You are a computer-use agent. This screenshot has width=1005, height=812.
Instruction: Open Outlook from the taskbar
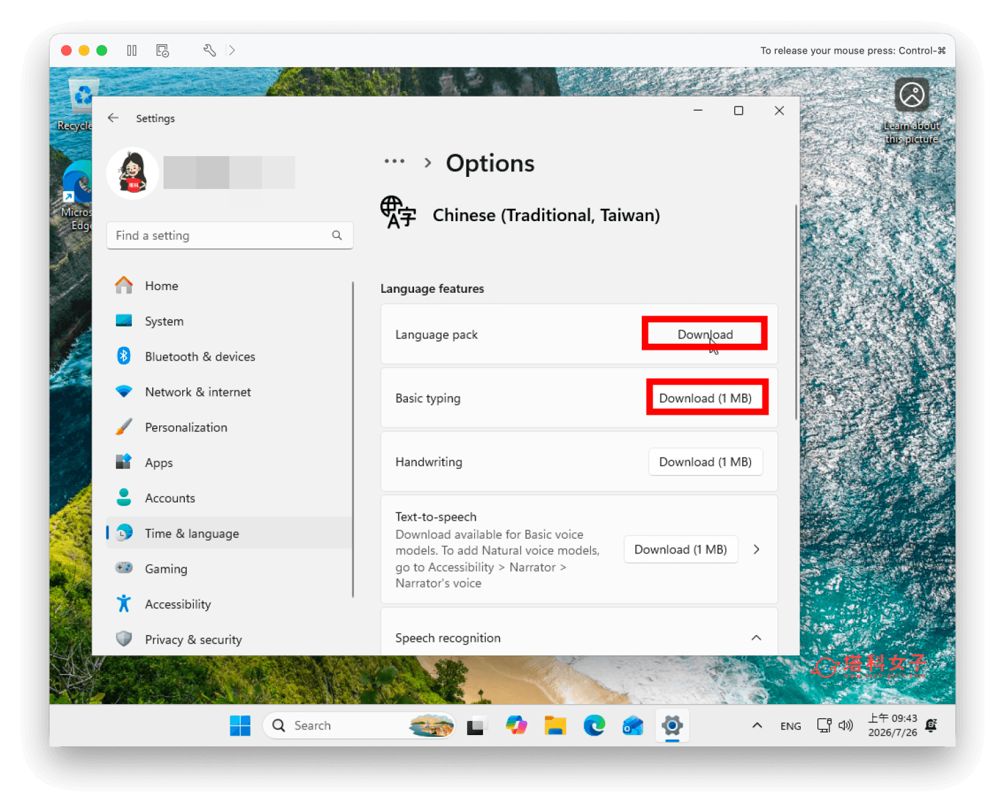pos(633,726)
